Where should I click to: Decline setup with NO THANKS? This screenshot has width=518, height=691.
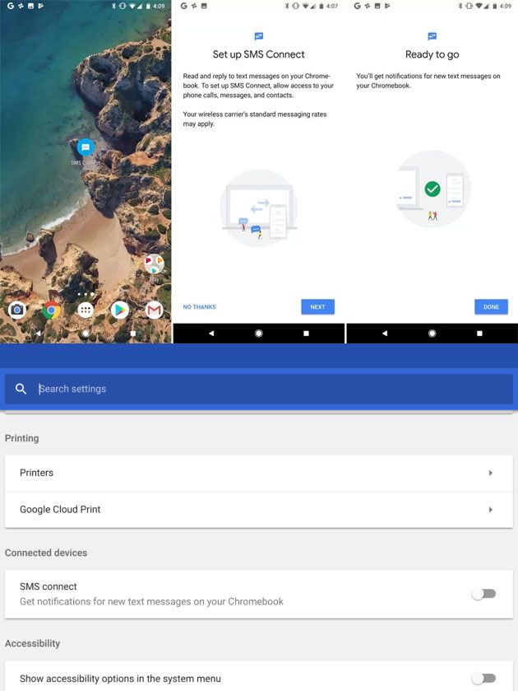tap(200, 307)
